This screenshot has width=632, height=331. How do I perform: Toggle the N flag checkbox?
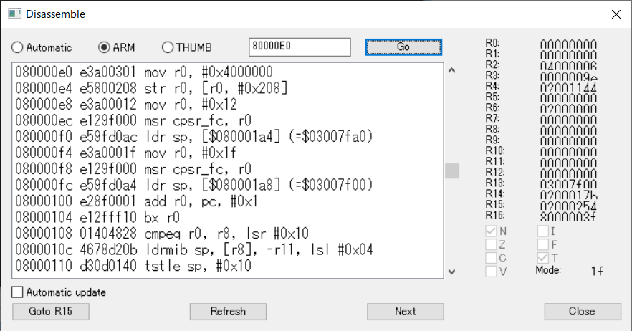click(x=491, y=231)
